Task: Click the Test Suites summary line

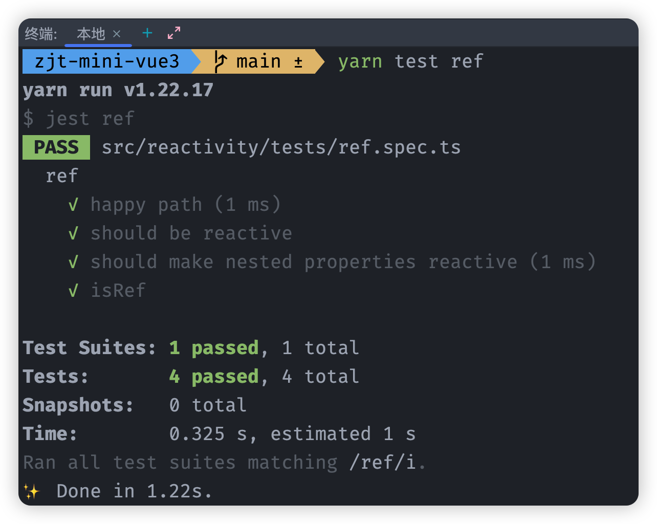Action: [x=191, y=348]
